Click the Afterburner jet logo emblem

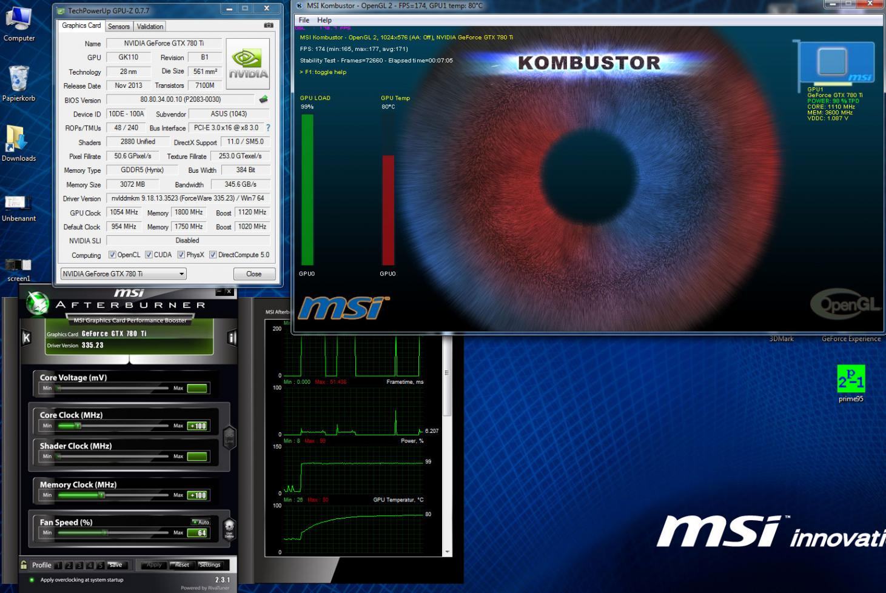click(x=38, y=303)
